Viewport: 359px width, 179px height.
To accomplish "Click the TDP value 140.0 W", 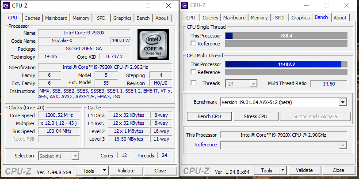I will [121, 41].
